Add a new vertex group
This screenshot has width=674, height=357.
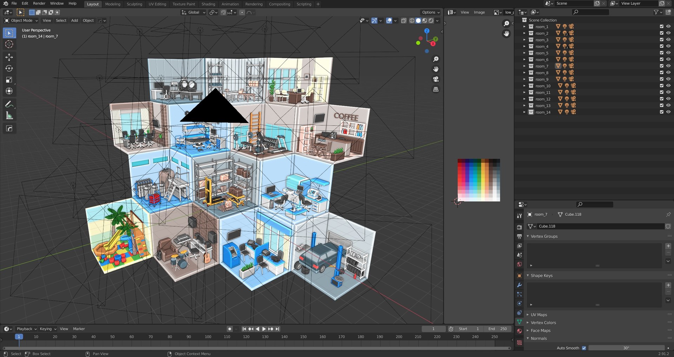(x=668, y=246)
